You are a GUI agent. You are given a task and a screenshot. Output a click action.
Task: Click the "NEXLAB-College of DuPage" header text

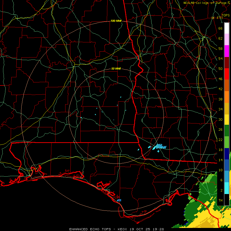pos(206,3)
